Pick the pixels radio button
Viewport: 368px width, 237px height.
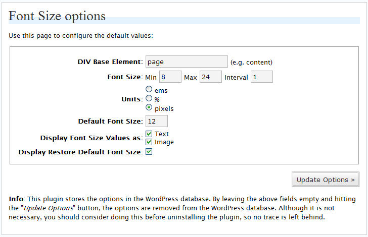point(149,107)
